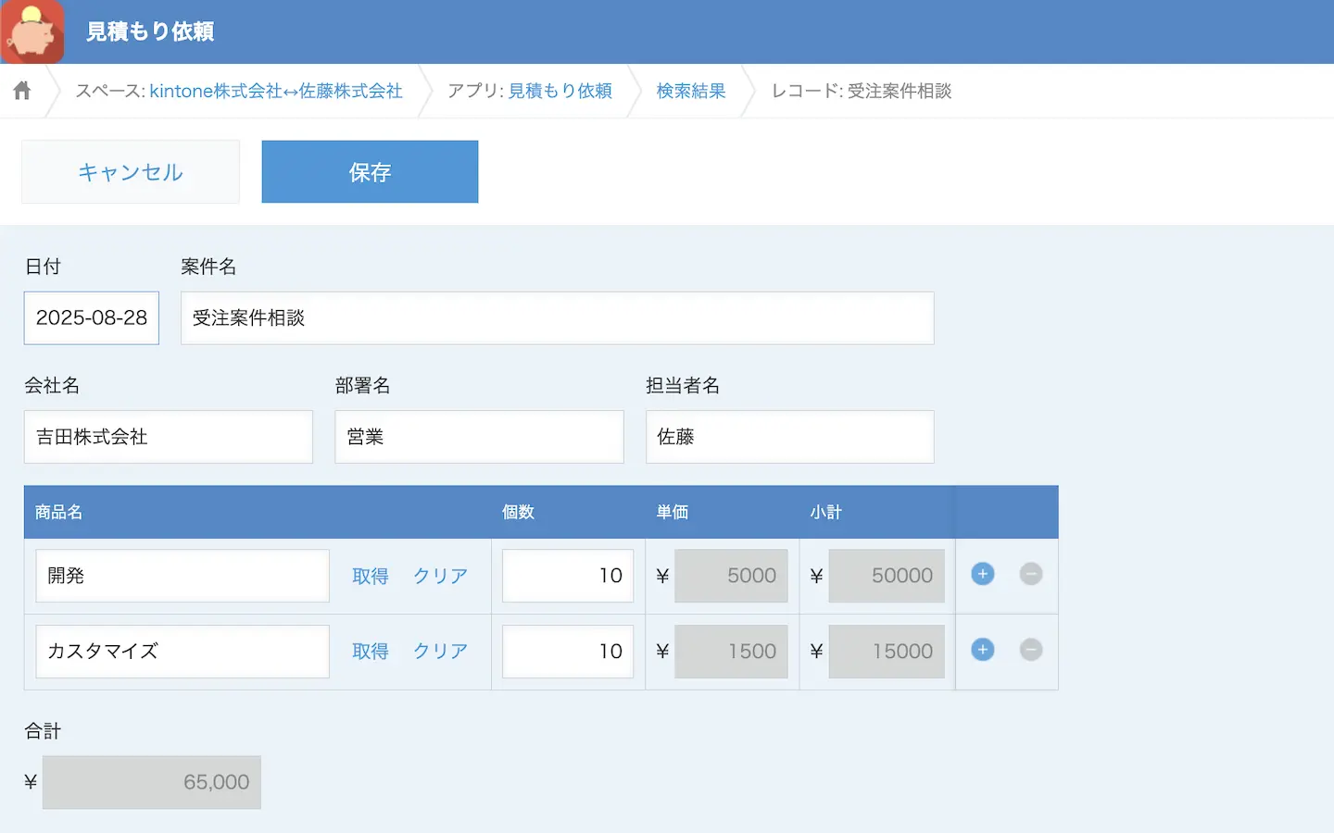Focus the 案件名 text field
This screenshot has height=833, width=1334.
(x=557, y=318)
